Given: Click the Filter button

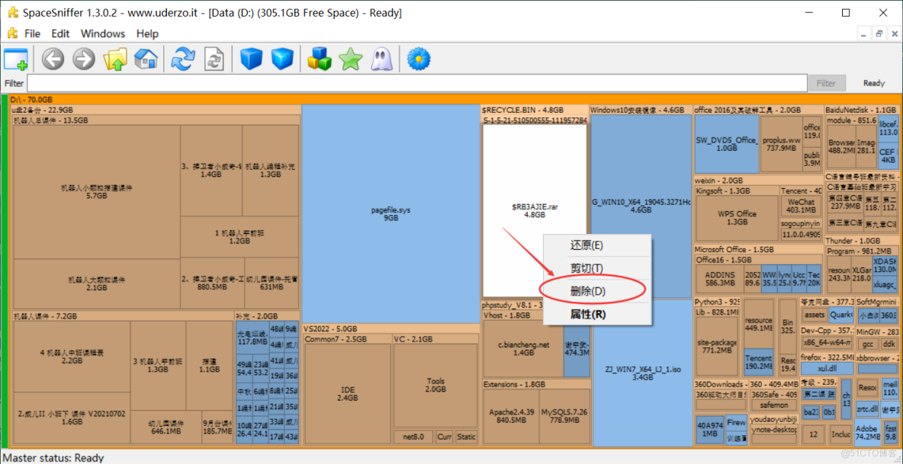Looking at the screenshot, I should [826, 83].
